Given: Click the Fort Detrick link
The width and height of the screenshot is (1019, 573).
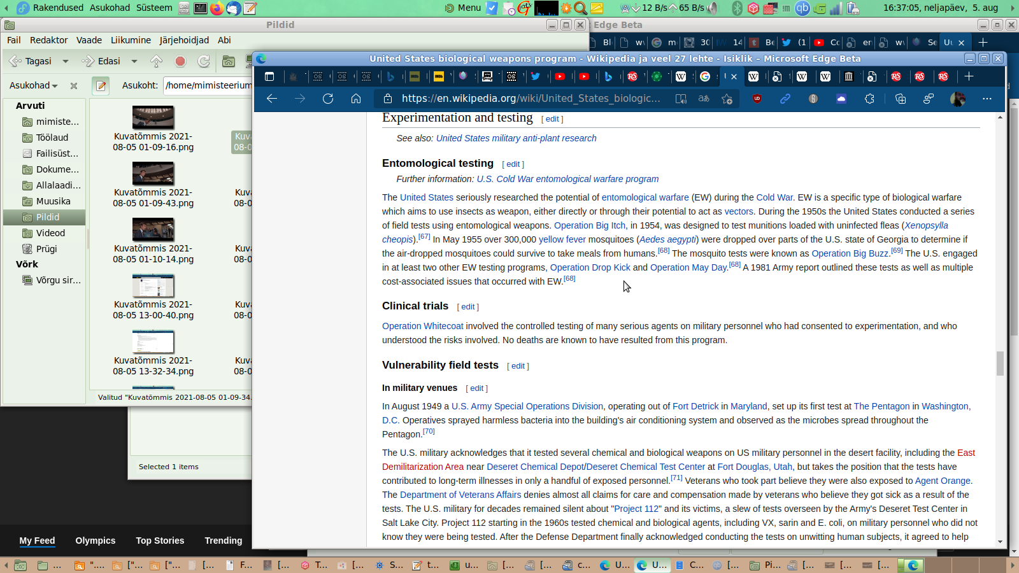Looking at the screenshot, I should (x=695, y=406).
